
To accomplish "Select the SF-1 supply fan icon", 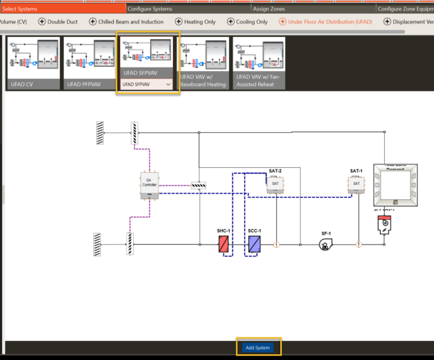I will pyautogui.click(x=326, y=245).
